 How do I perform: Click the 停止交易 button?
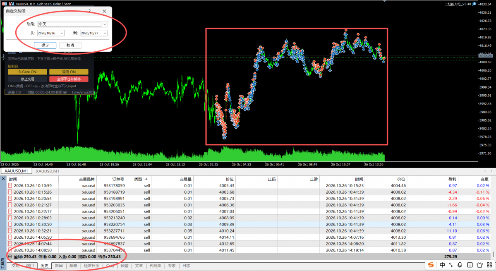(x=28, y=79)
